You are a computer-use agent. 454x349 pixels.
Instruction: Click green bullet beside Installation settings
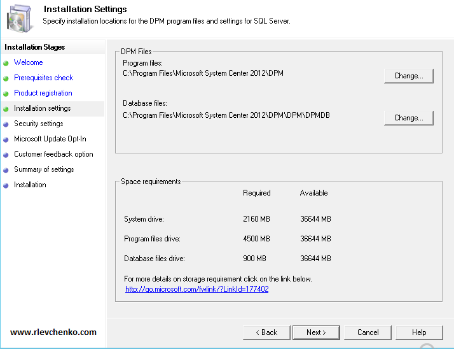point(6,109)
